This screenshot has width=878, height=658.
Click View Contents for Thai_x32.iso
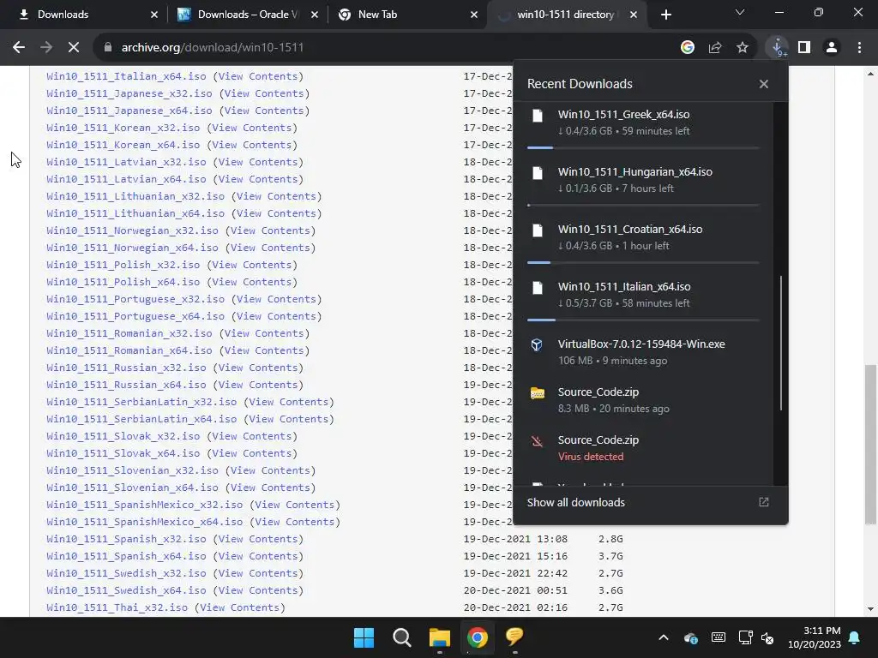(x=239, y=607)
